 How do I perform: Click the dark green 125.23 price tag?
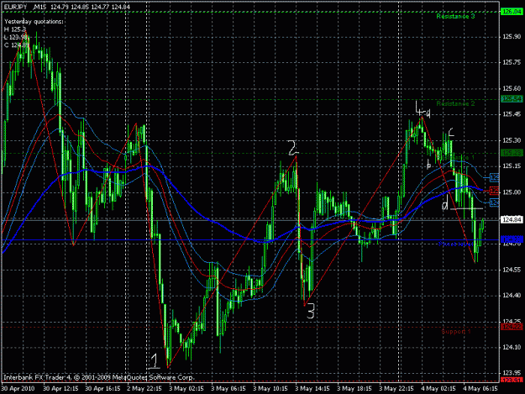pyautogui.click(x=512, y=153)
